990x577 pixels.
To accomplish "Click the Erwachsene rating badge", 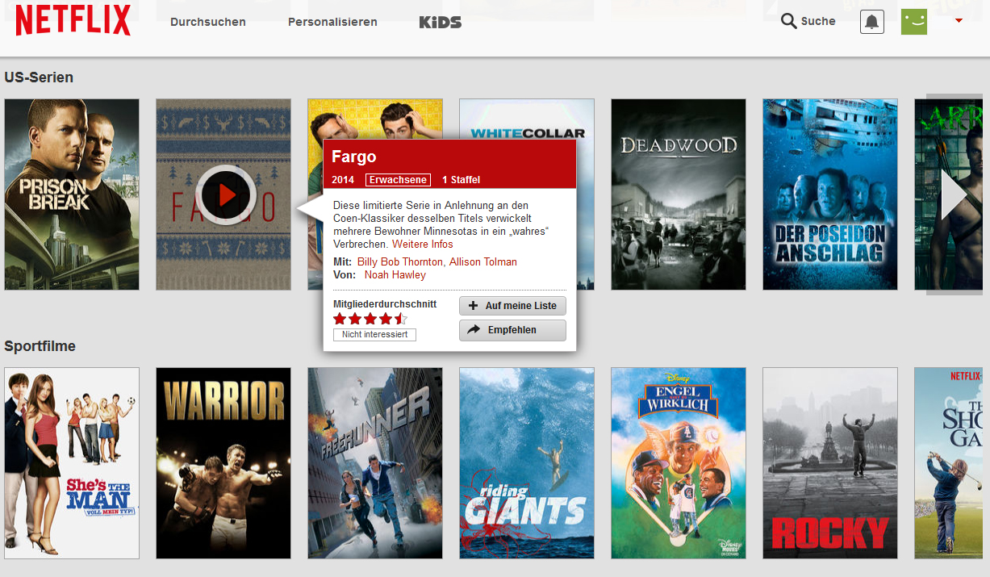I will tap(398, 180).
